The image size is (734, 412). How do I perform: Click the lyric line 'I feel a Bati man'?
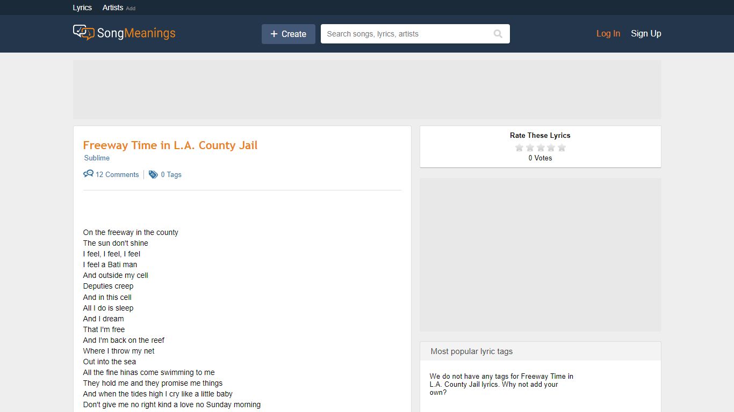coord(110,264)
